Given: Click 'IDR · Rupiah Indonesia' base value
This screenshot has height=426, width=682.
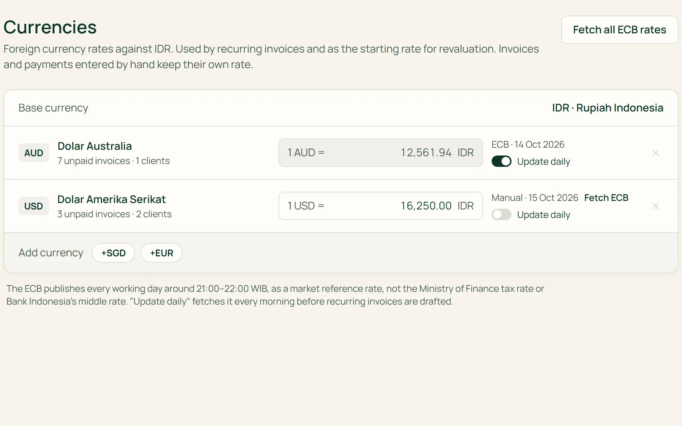Looking at the screenshot, I should click(607, 108).
